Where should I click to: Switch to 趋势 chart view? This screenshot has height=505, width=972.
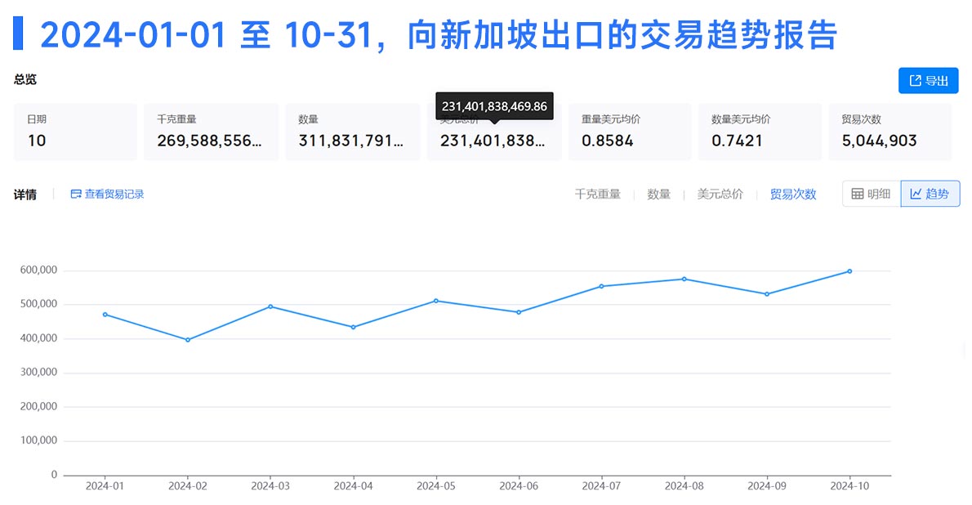[x=930, y=194]
